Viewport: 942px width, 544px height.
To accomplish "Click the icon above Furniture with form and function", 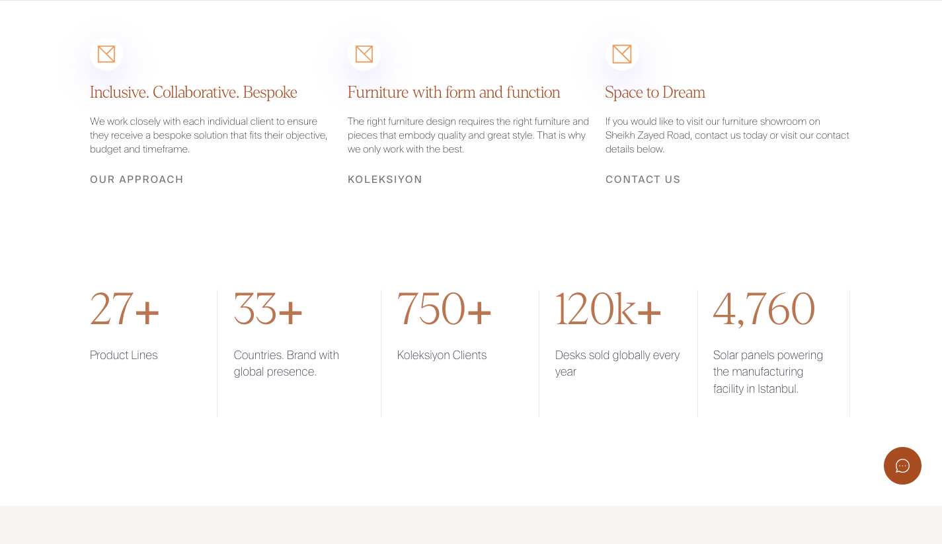I will (x=364, y=54).
